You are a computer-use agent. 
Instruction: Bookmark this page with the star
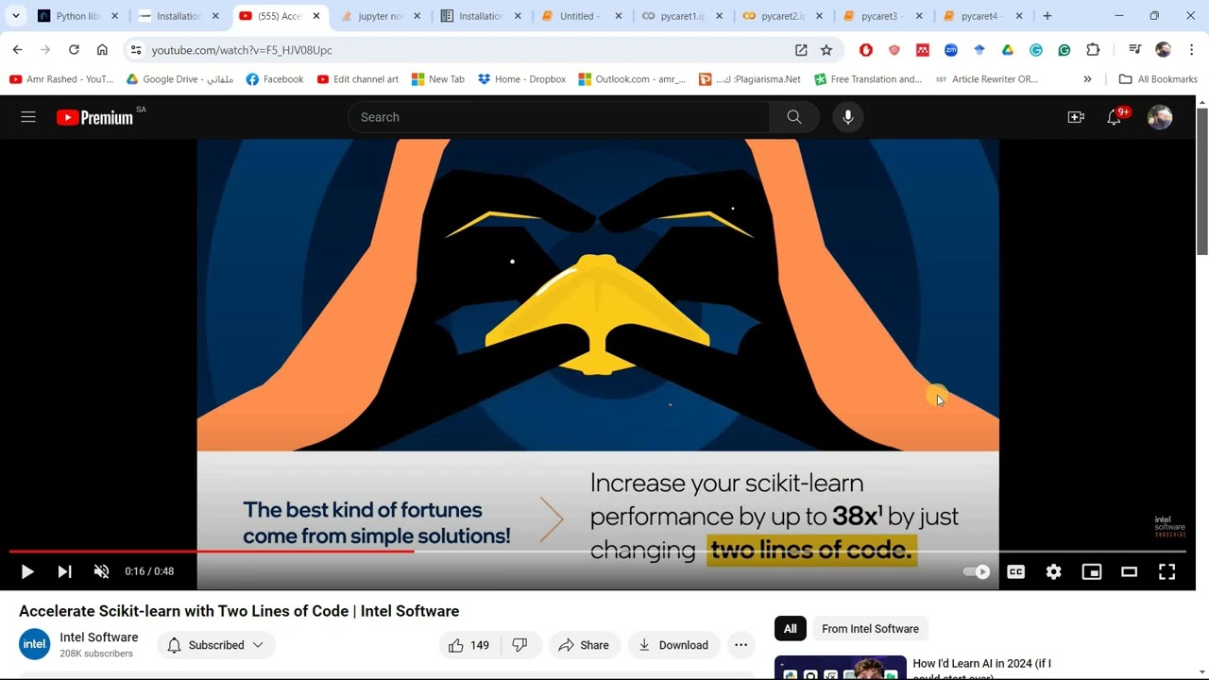coord(826,50)
